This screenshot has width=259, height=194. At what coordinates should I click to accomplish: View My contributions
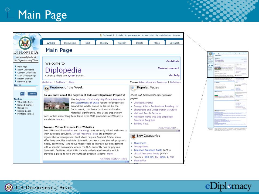(163, 35)
